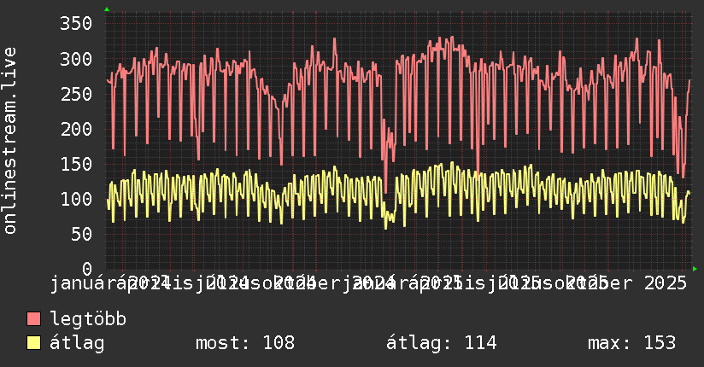704x367 pixels.
Task: Click the 150 y-axis tick label
Action: pos(76,164)
